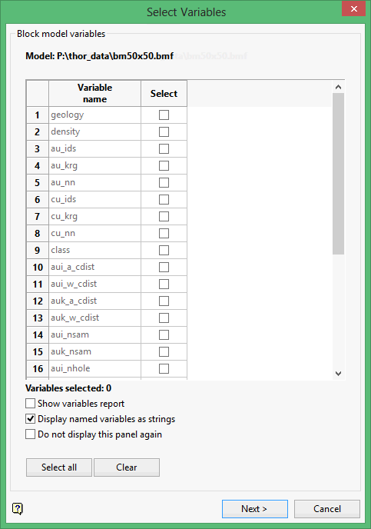This screenshot has height=529, width=371.
Task: Tick the geology variable checkbox
Action: [164, 115]
